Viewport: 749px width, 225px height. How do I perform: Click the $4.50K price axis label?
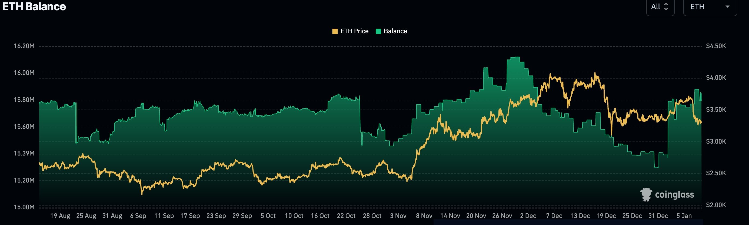click(716, 46)
